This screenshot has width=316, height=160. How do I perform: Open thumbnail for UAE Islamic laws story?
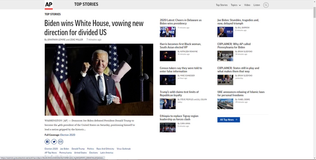click(x=225, y=104)
